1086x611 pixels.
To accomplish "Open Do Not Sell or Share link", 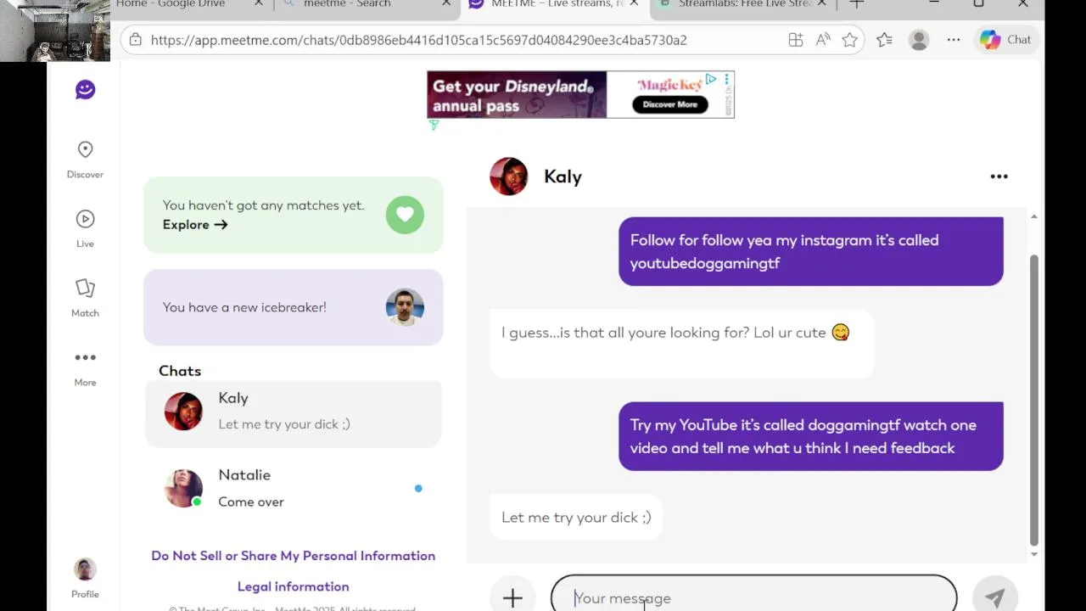I will (x=293, y=556).
